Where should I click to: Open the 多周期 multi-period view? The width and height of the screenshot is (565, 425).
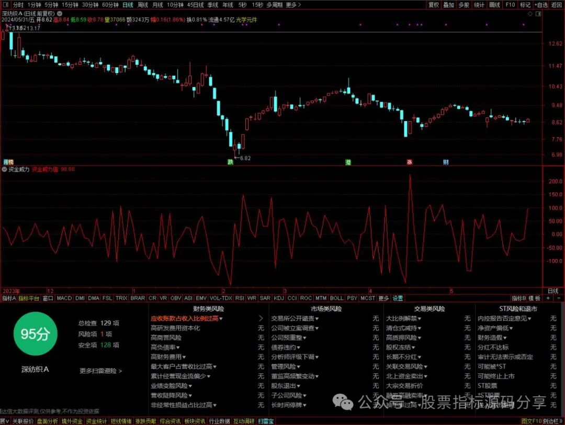275,5
